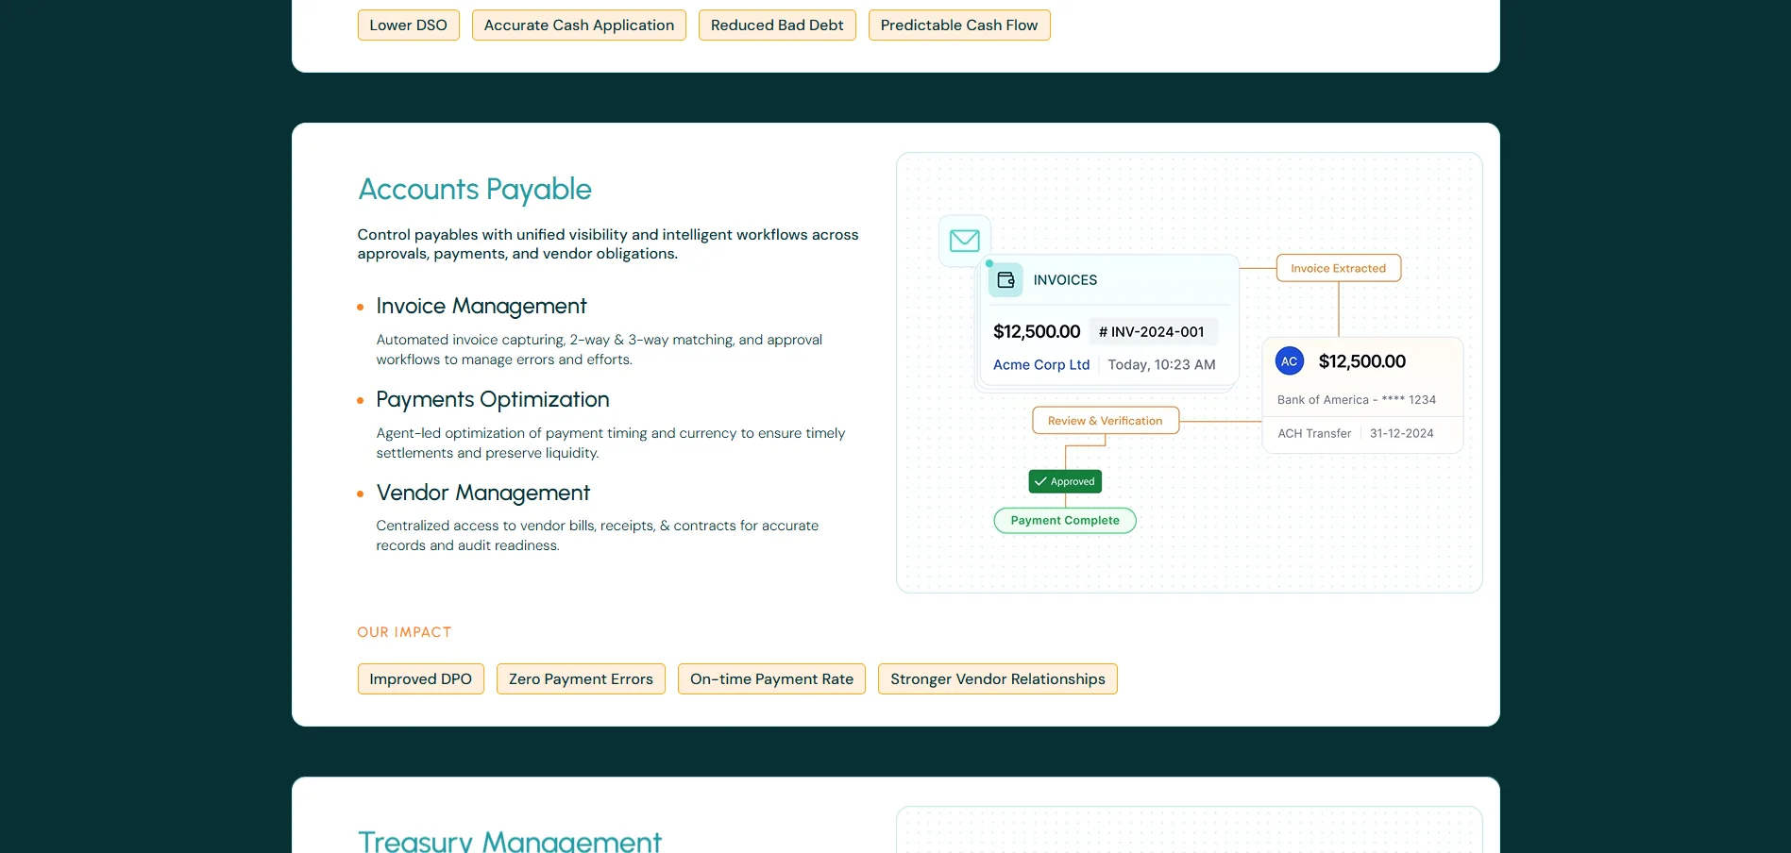Viewport: 1791px width, 853px height.
Task: Click the Review & Verification step
Action: click(x=1106, y=421)
